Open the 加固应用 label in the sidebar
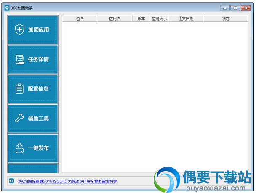This screenshot has height=193, width=256. click(x=39, y=29)
